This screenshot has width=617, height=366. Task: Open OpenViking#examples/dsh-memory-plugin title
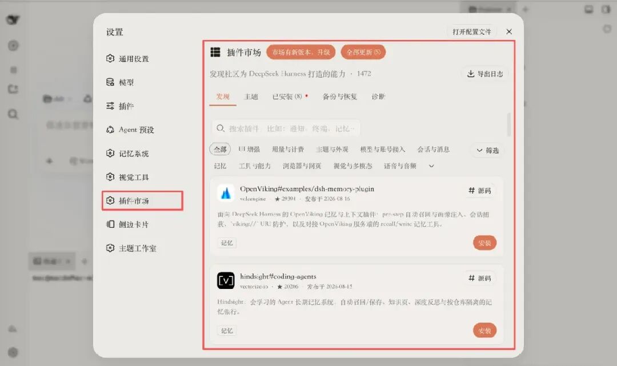[x=307, y=189]
